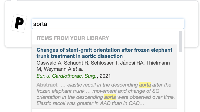Open "Changes of stent-graft orientation" article title
The width and height of the screenshot is (200, 112).
104,50
